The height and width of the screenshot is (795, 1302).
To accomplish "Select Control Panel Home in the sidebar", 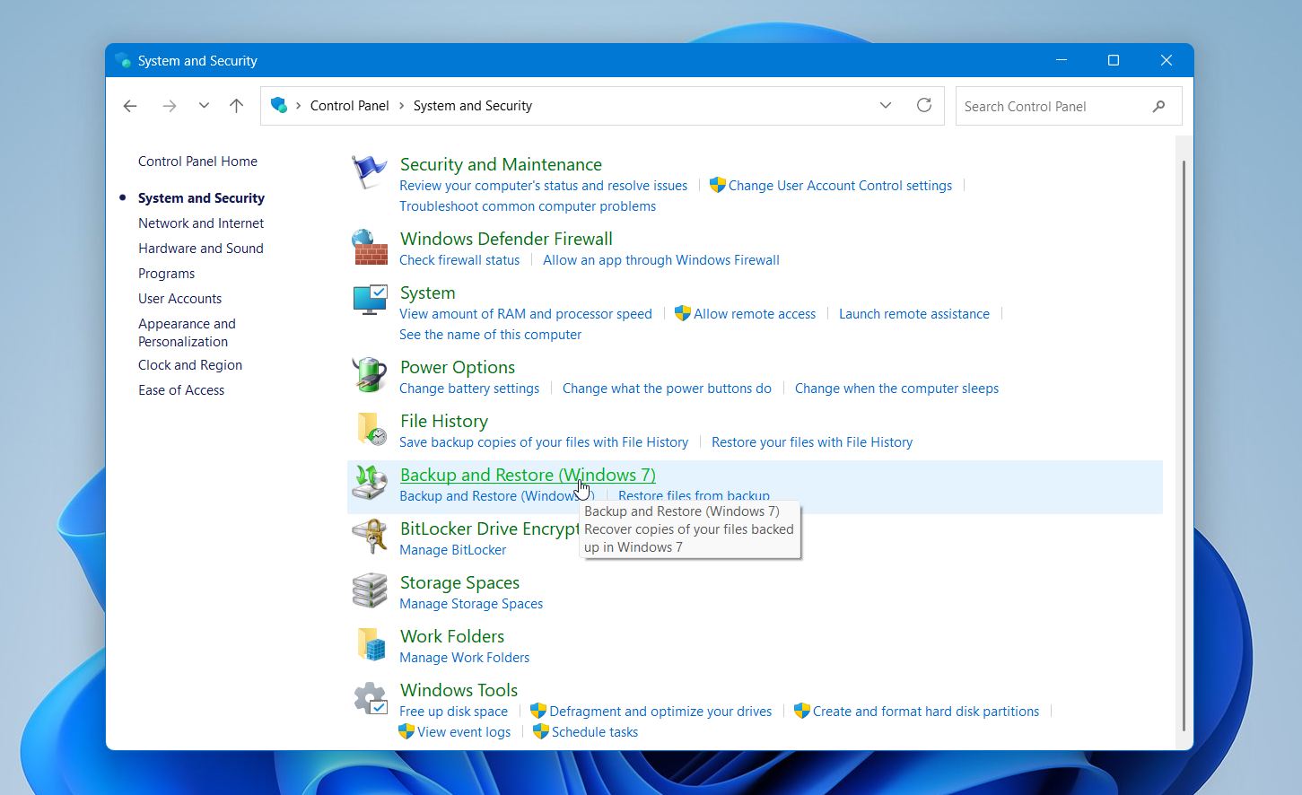I will (x=197, y=162).
